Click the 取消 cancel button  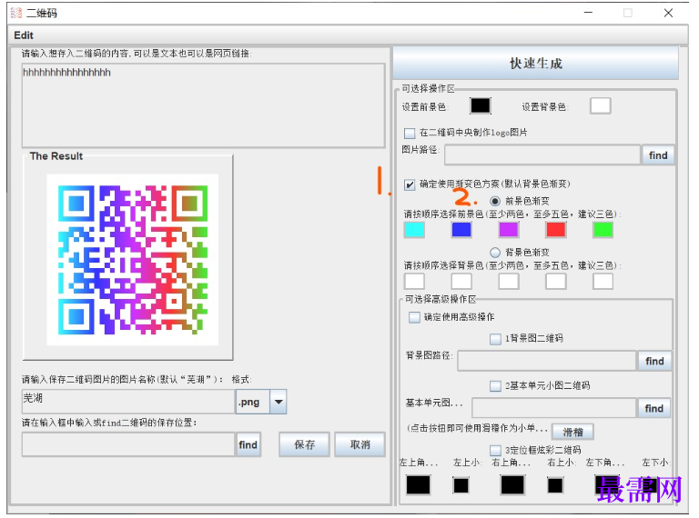coord(360,444)
